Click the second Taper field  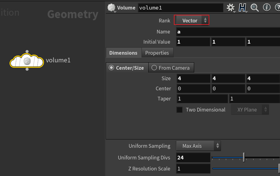coord(254,99)
